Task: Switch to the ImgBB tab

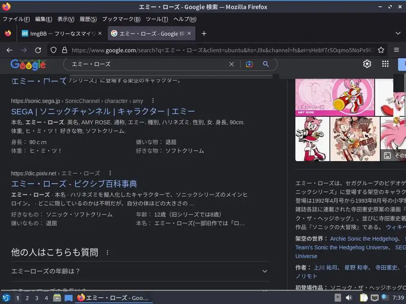Action: pyautogui.click(x=61, y=34)
